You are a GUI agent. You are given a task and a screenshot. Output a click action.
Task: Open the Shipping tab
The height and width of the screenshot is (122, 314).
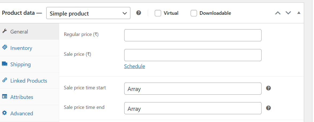click(20, 64)
